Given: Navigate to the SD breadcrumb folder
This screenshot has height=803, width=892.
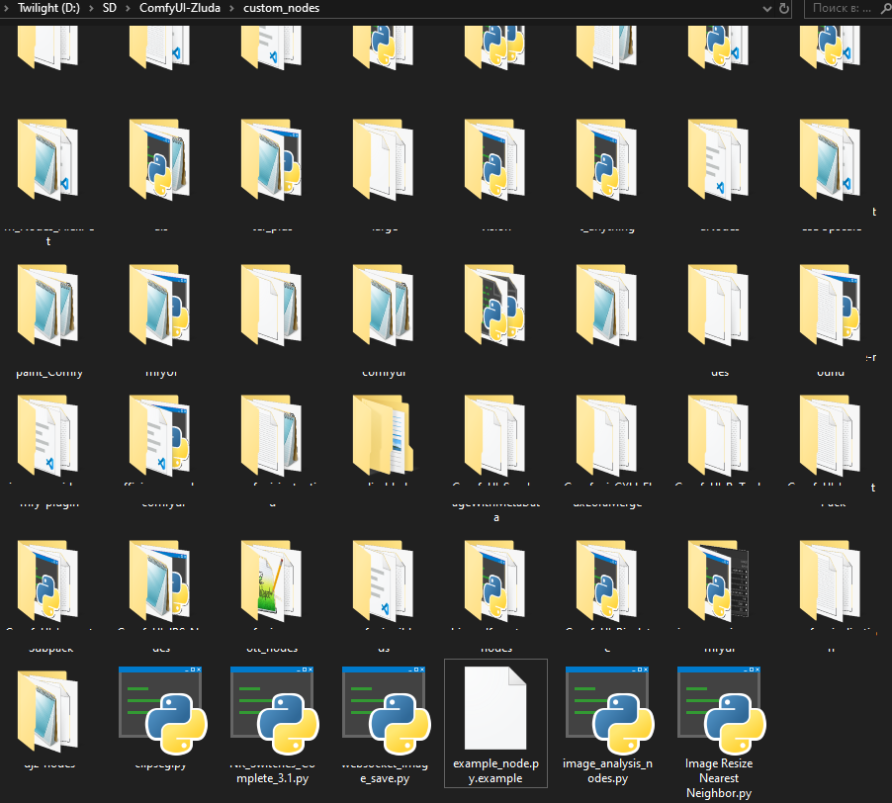Looking at the screenshot, I should coord(109,8).
